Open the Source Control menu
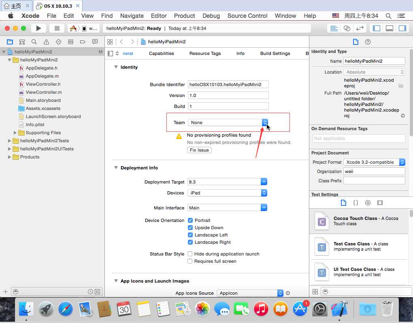Screen dimensions: 413x323 (x=247, y=16)
